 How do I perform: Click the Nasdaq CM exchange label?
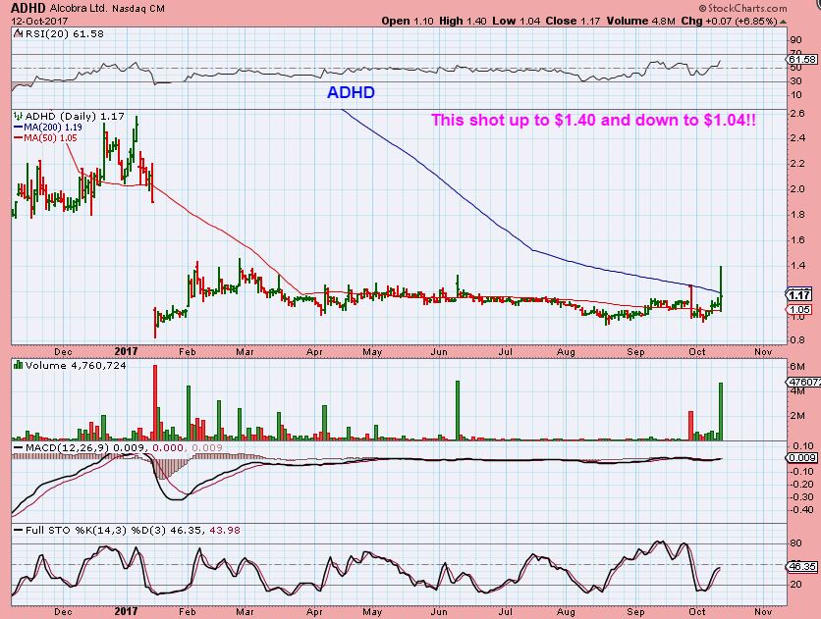138,9
